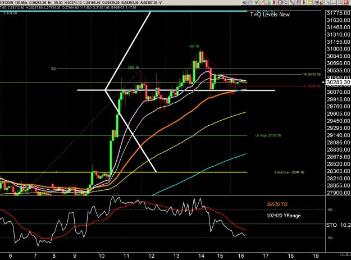Close the chart with the red X

click(x=345, y=2)
